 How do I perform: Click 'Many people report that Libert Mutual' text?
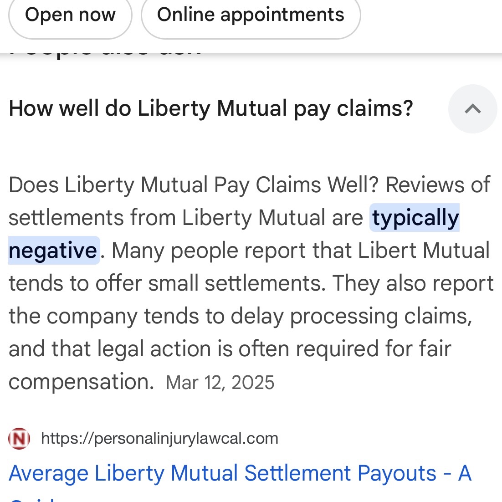tap(301, 251)
